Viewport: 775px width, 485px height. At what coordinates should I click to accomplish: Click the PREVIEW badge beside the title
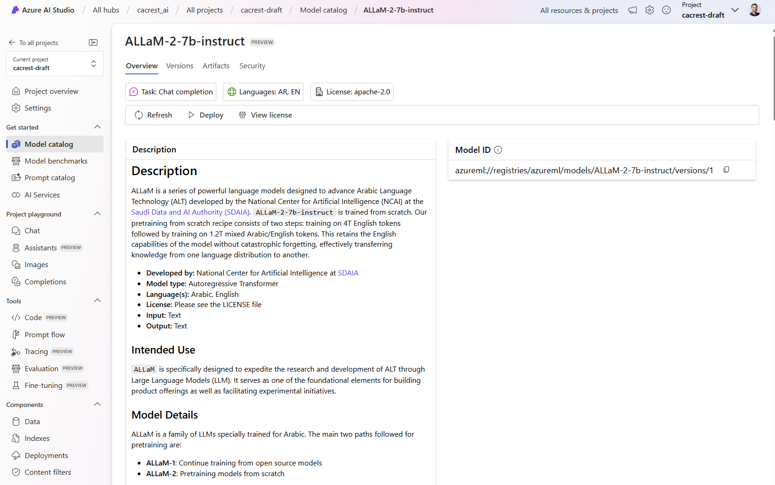[x=262, y=42]
